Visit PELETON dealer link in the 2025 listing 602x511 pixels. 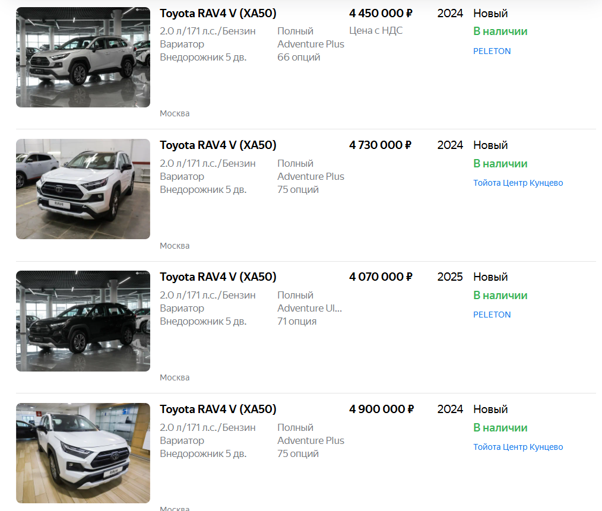point(492,315)
